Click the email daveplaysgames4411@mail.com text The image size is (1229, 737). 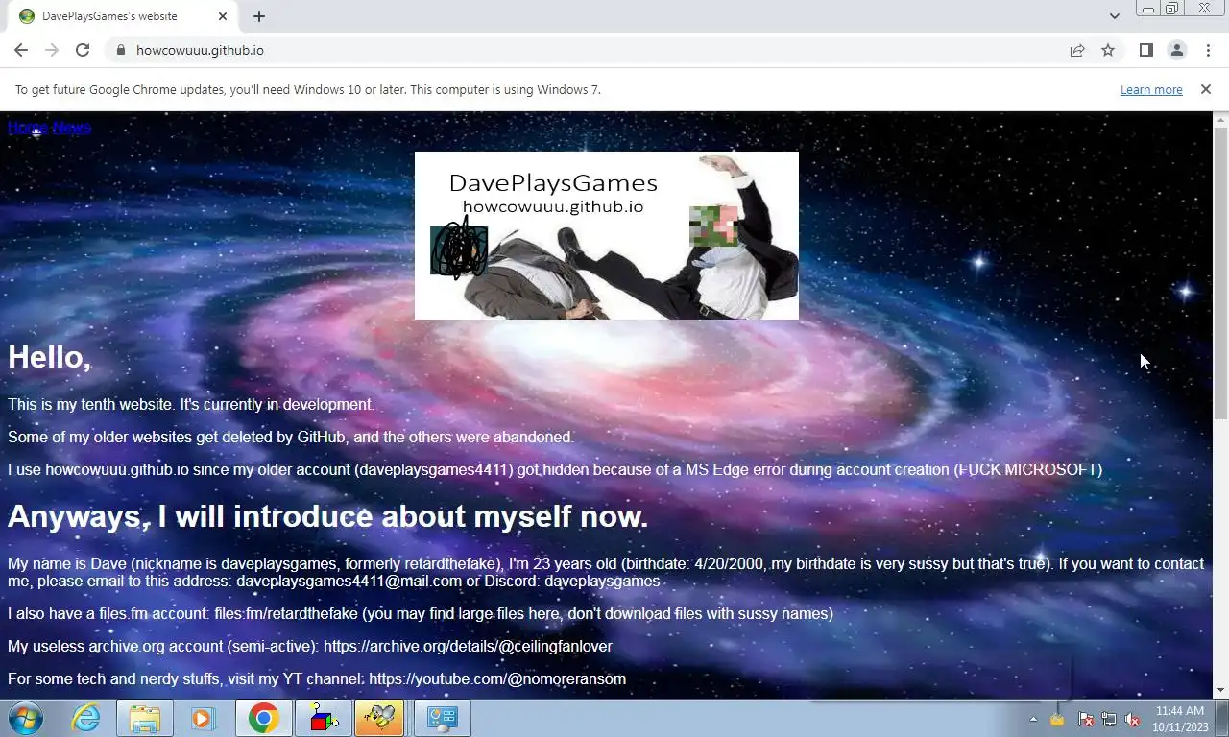coord(349,581)
